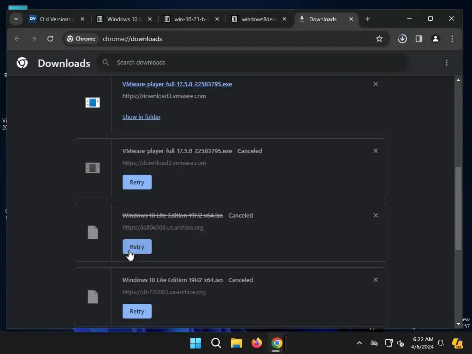Remove the dn720003.ca.archive.org download entry
Viewport: 472px width, 354px height.
[x=375, y=280]
